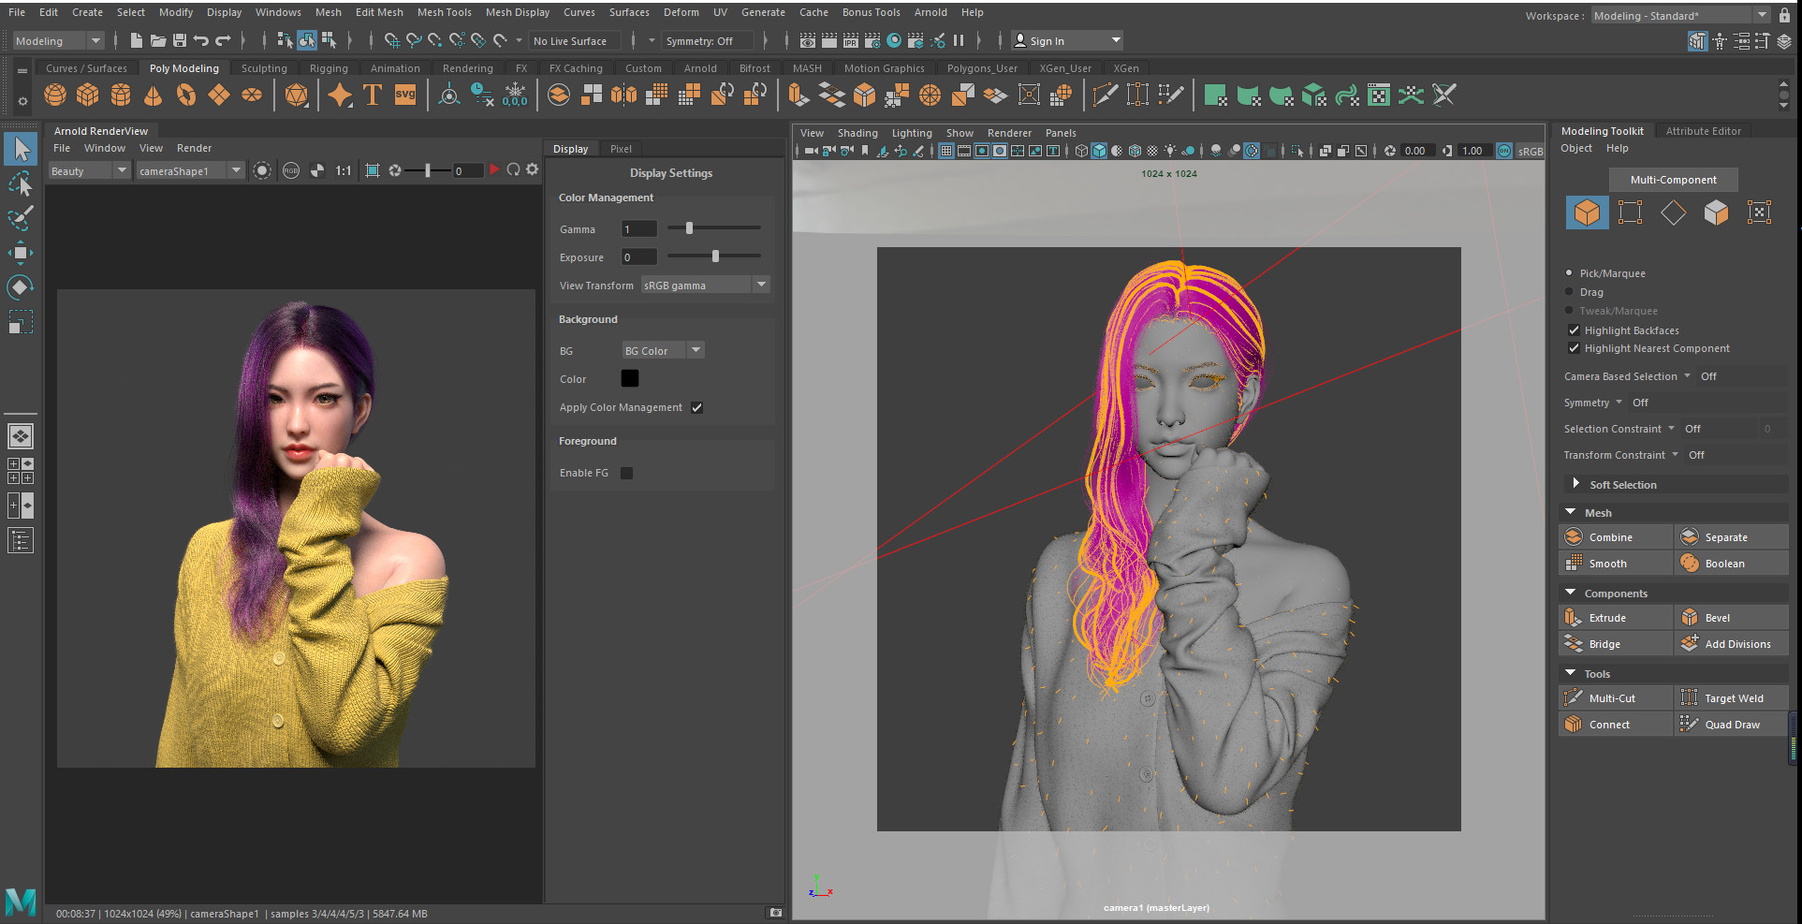Click the red render start button

494,169
